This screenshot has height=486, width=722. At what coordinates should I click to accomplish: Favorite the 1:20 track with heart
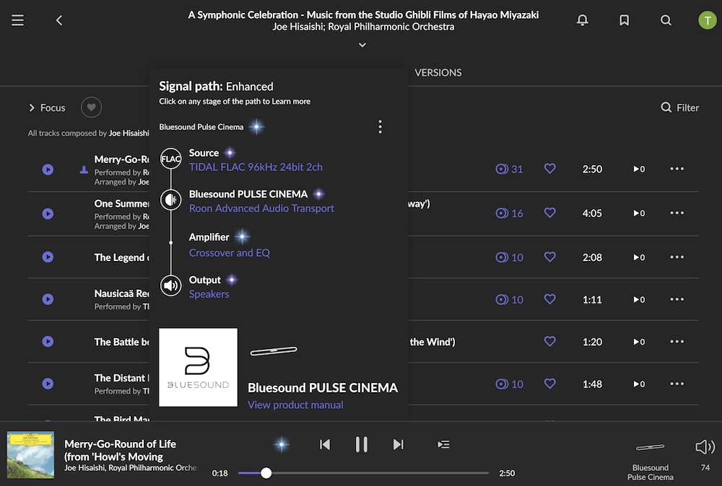550,342
